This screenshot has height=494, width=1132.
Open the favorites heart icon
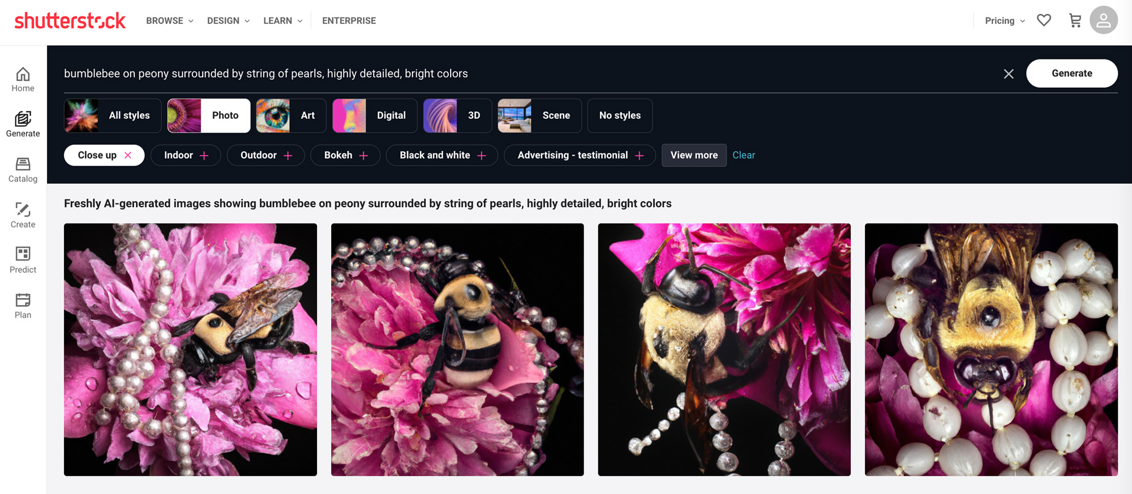1044,20
